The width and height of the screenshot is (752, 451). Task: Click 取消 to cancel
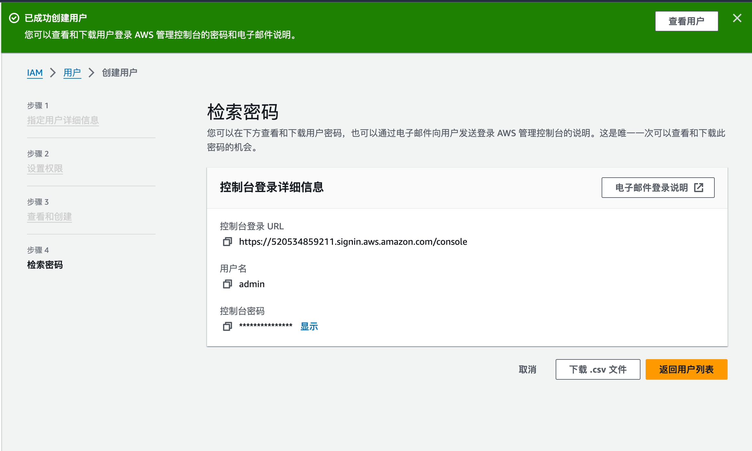click(527, 369)
